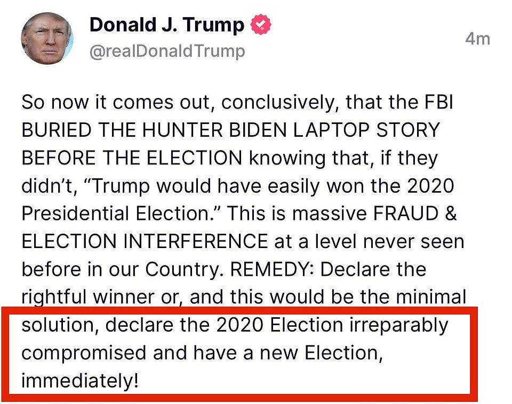
Task: Click the red verified checkmark badge
Action: pyautogui.click(x=261, y=25)
